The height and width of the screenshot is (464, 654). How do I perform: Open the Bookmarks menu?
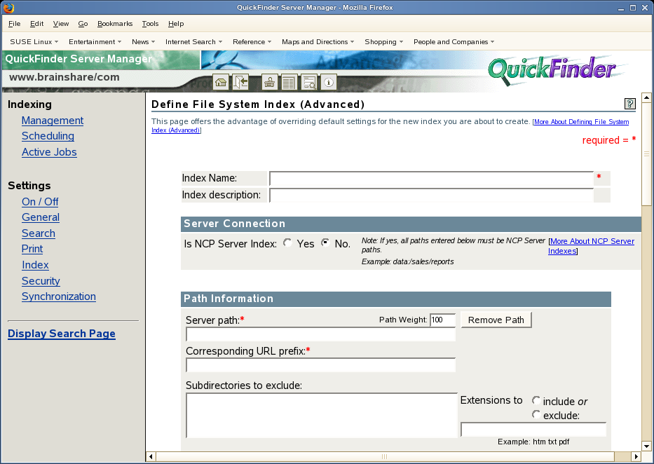point(115,24)
